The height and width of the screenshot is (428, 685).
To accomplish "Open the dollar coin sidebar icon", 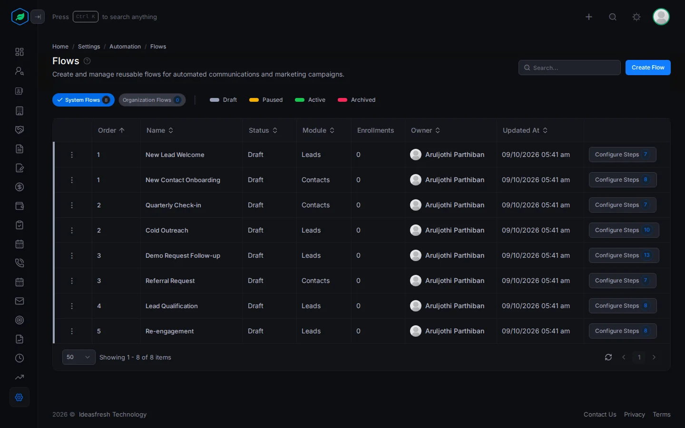I will pos(20,187).
